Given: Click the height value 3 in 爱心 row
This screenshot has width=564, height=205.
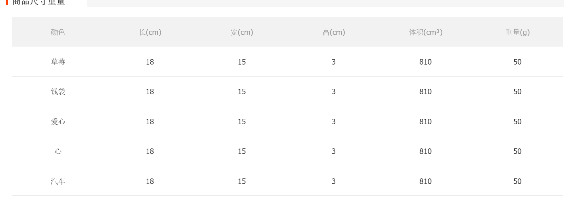Looking at the screenshot, I should click(334, 121).
